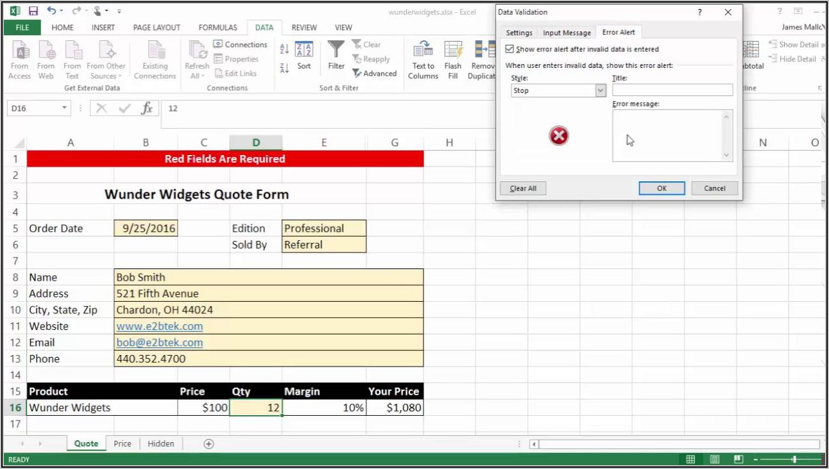
Task: Uncheck Show error alert after invalid data
Action: click(509, 49)
